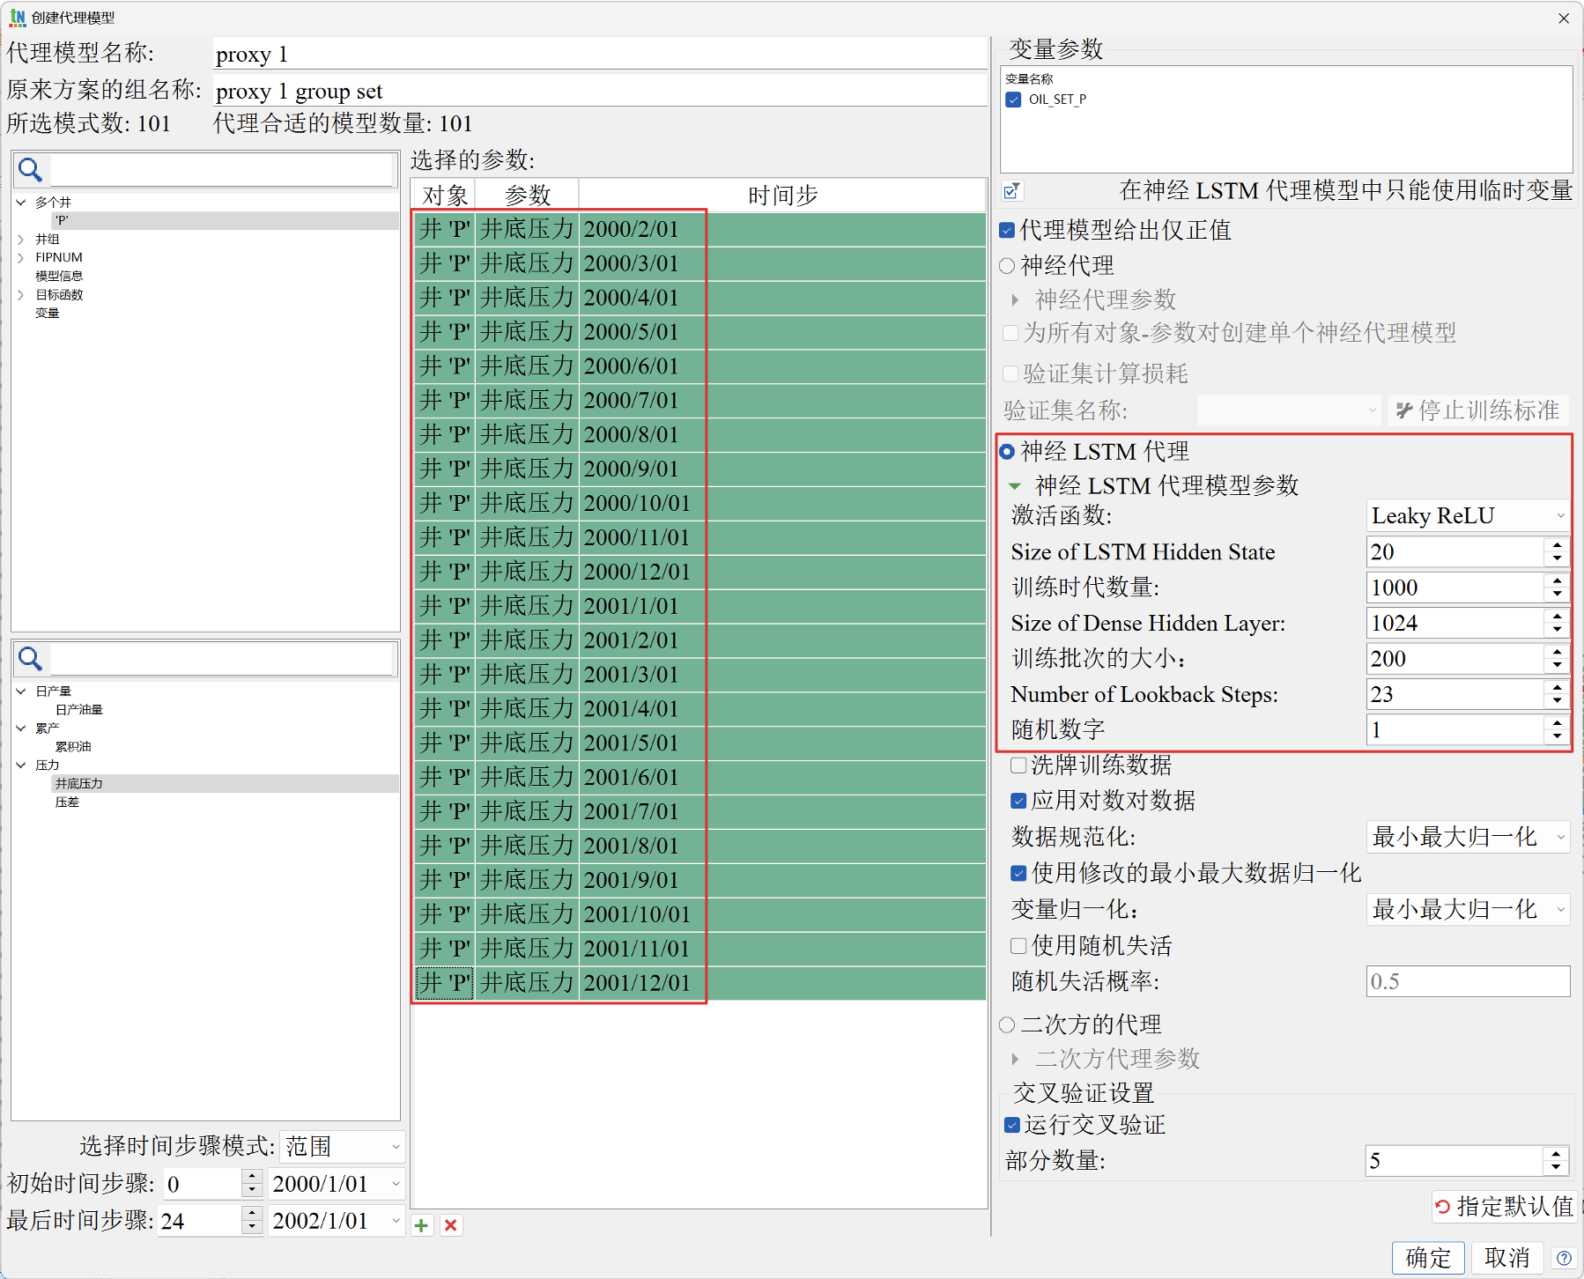This screenshot has height=1279, width=1584.
Task: Toggle 代理模型给出仅正值 checkbox
Action: [x=1008, y=231]
